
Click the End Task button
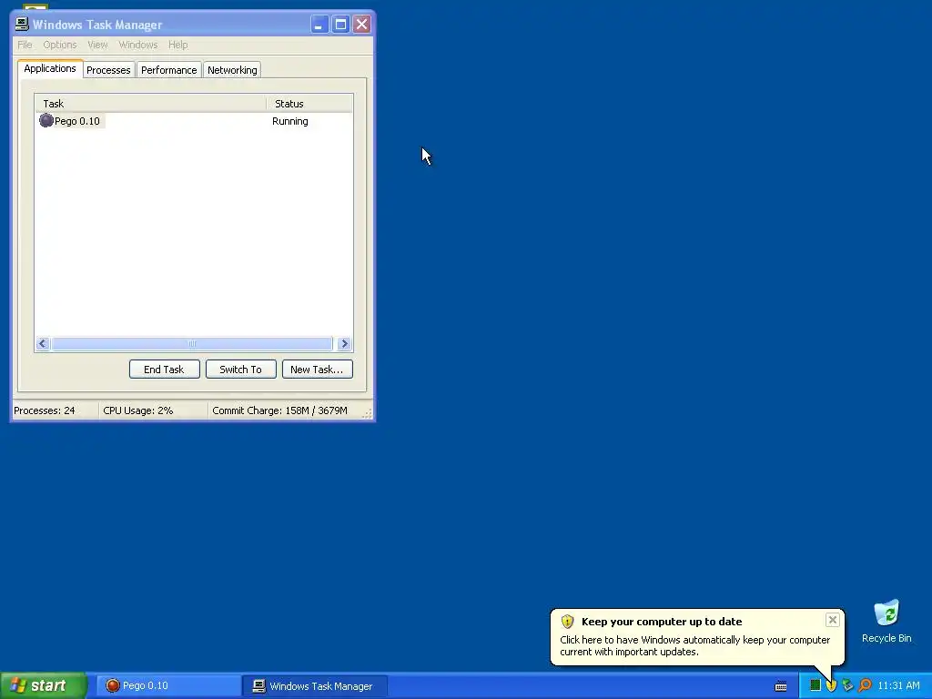164,370
